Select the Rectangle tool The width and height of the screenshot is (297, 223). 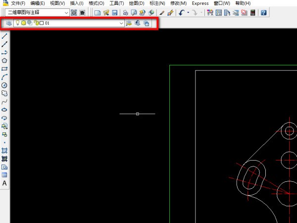point(4,69)
